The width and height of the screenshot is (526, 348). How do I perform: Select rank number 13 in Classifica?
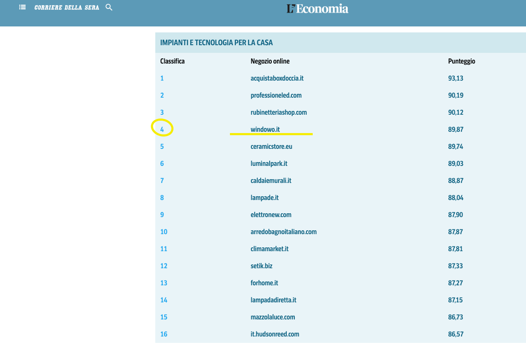[164, 283]
